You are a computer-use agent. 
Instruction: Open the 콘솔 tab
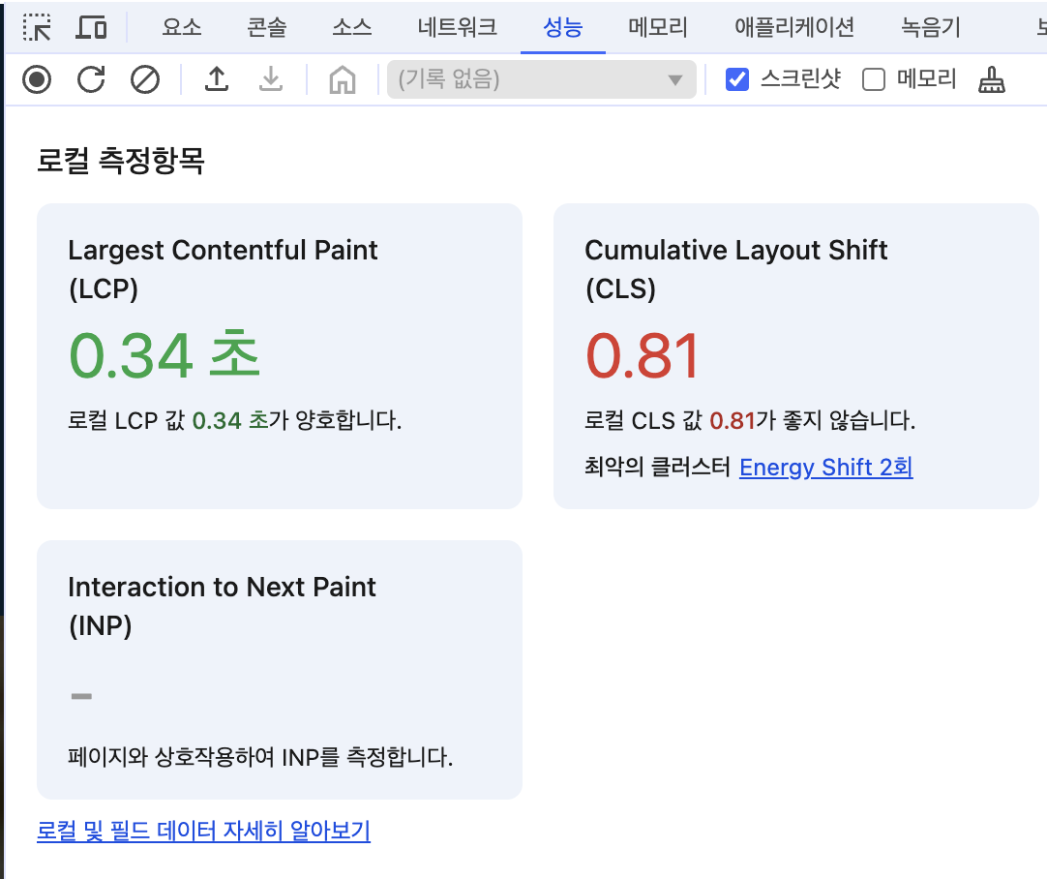(x=266, y=27)
